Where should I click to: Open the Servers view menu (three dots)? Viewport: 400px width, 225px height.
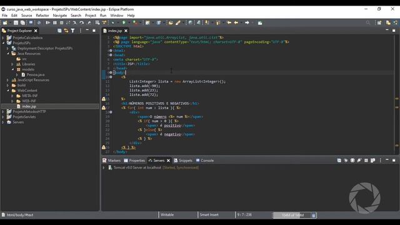pyautogui.click(x=380, y=161)
